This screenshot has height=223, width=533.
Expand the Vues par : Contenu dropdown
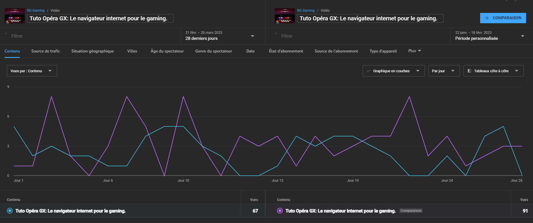[32, 71]
